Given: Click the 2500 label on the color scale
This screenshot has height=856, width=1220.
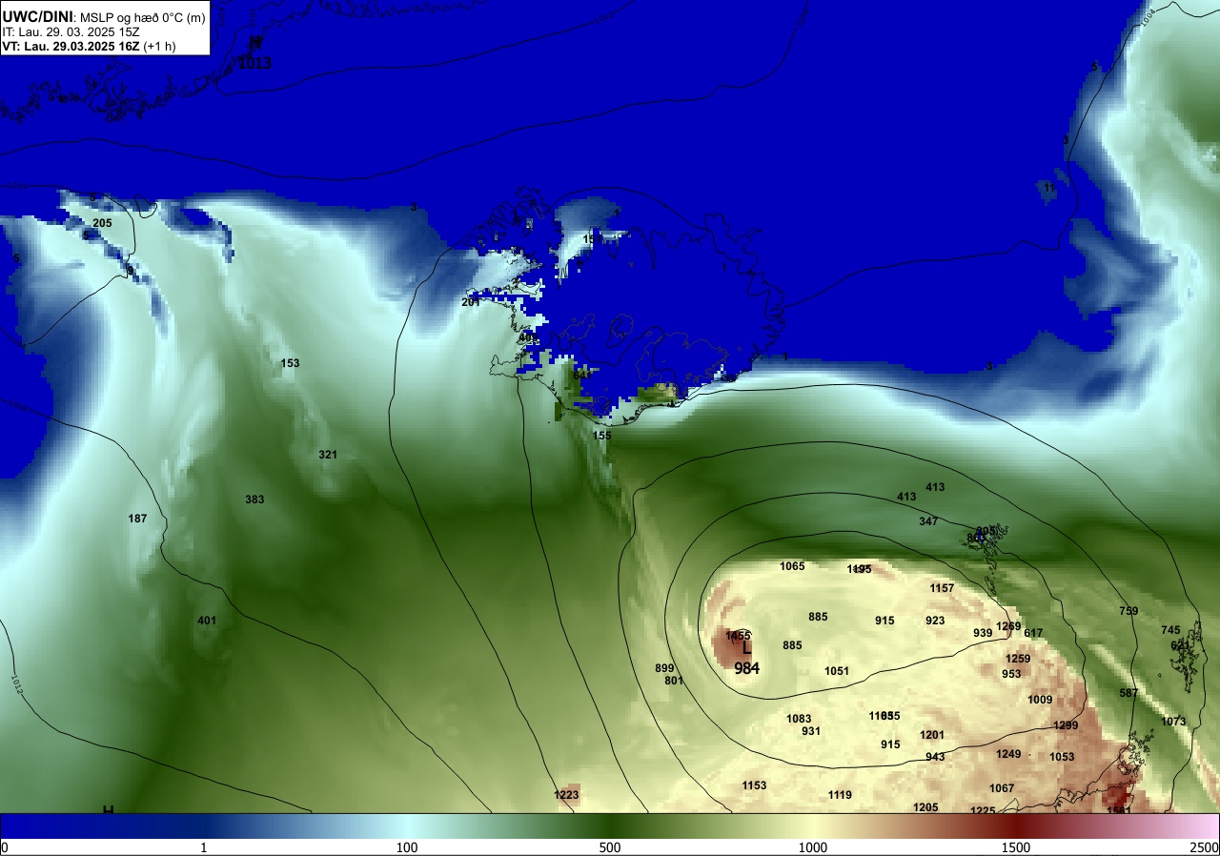Looking at the screenshot, I should point(1205,847).
